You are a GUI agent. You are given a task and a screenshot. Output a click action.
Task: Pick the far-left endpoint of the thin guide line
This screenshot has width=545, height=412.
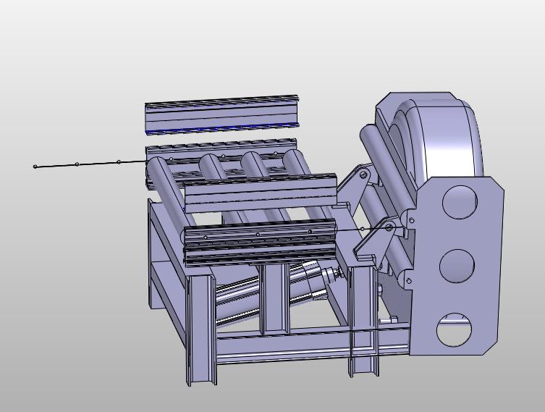(x=35, y=167)
